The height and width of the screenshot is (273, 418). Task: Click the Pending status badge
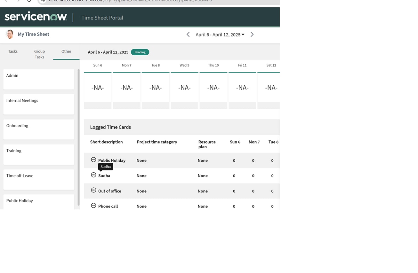140,52
